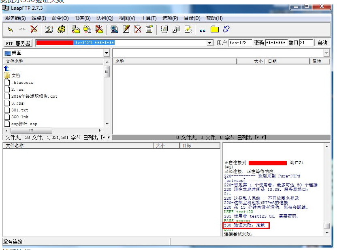This screenshot has height=250, width=337.
Task: Click the two-dots parent directory toolbar icon
Action: tap(203, 30)
